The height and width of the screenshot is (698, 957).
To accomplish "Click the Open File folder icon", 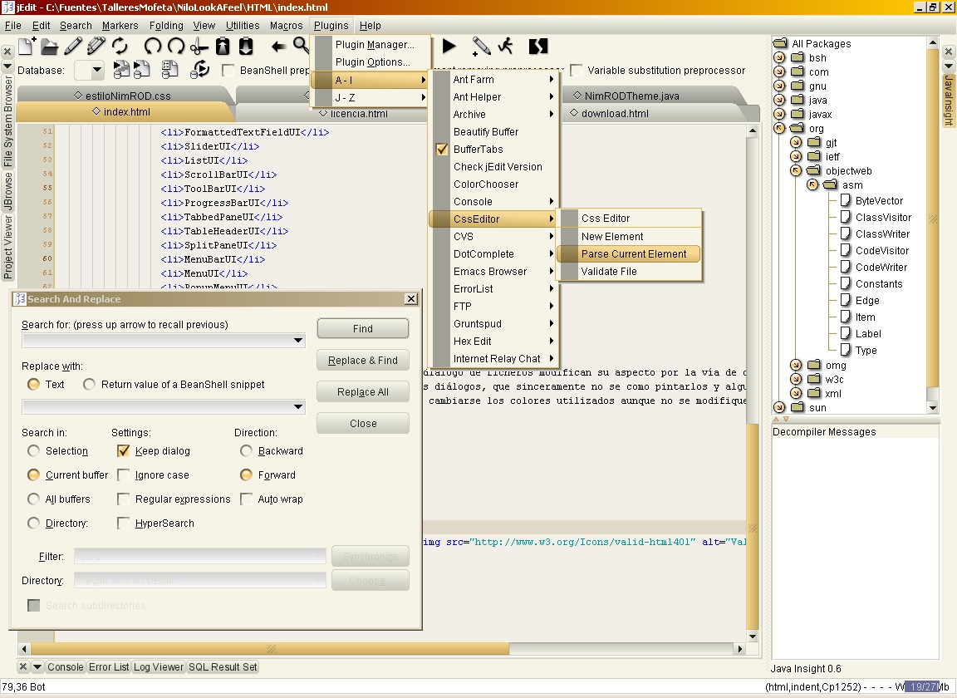I will tap(49, 46).
